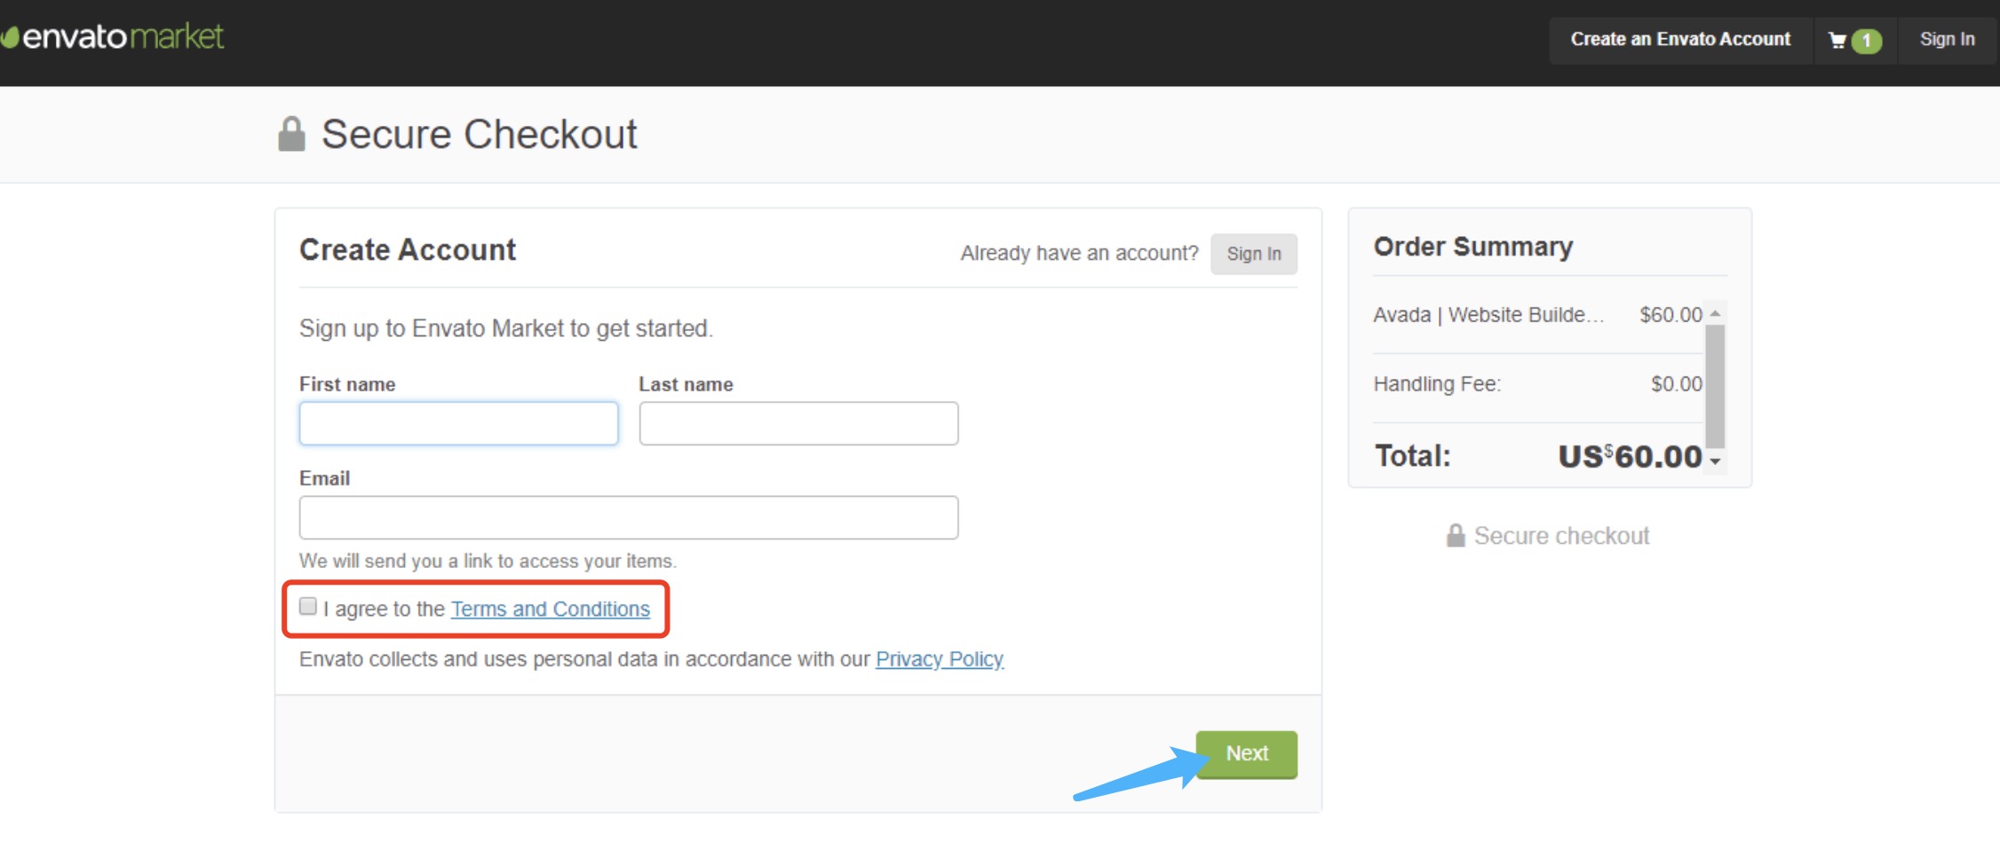The width and height of the screenshot is (2000, 850).
Task: Open the Privacy Policy link
Action: (940, 659)
